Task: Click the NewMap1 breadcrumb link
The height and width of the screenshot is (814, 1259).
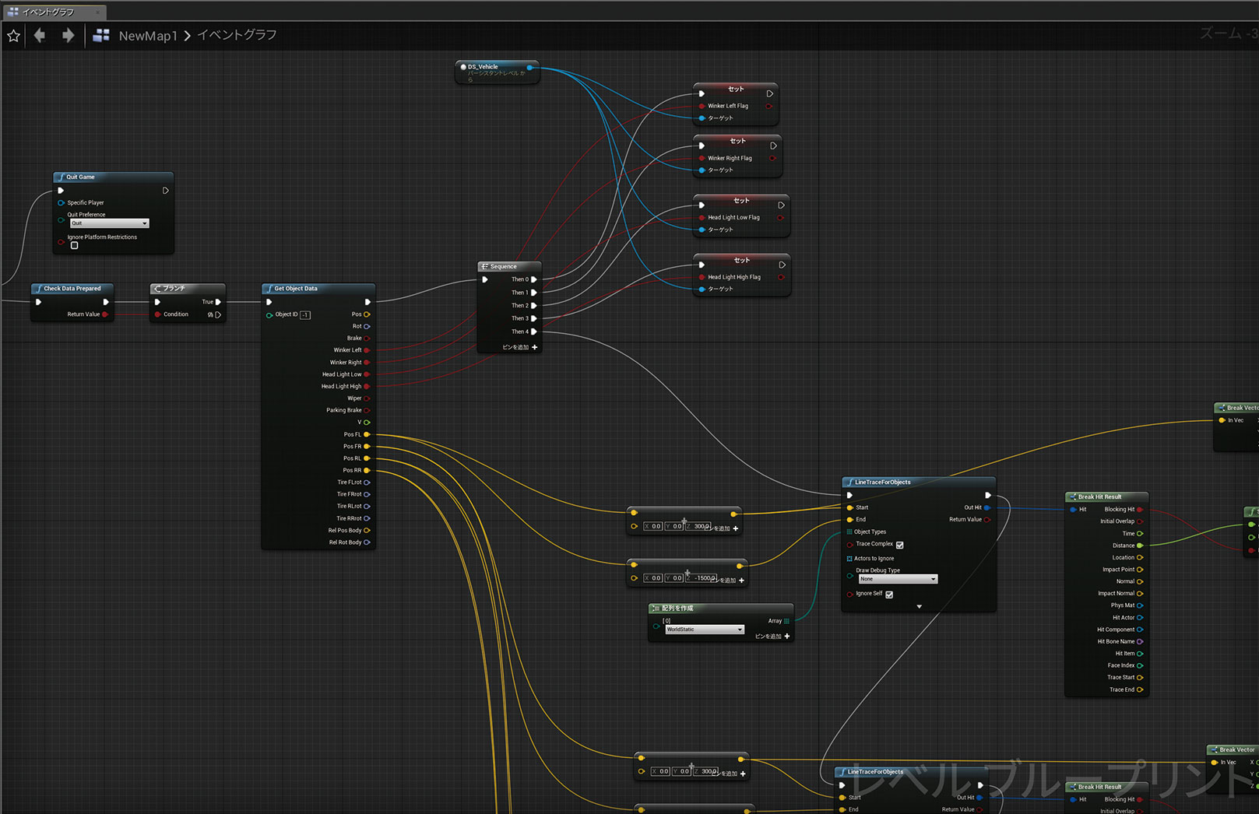Action: pyautogui.click(x=148, y=36)
